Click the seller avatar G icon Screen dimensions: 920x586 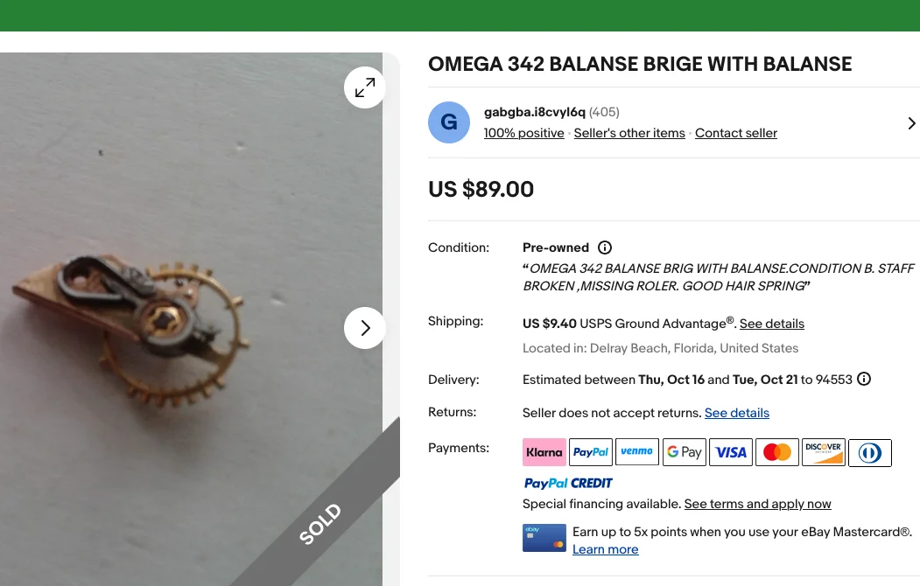tap(449, 122)
